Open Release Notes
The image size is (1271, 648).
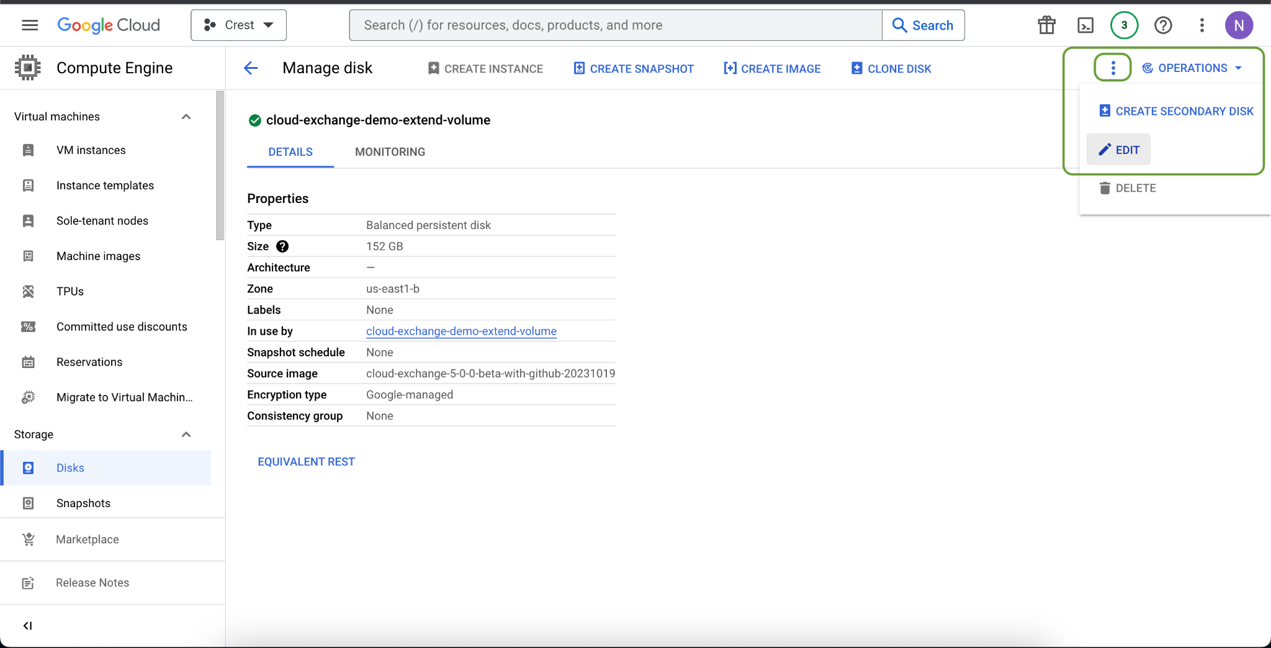(x=92, y=583)
